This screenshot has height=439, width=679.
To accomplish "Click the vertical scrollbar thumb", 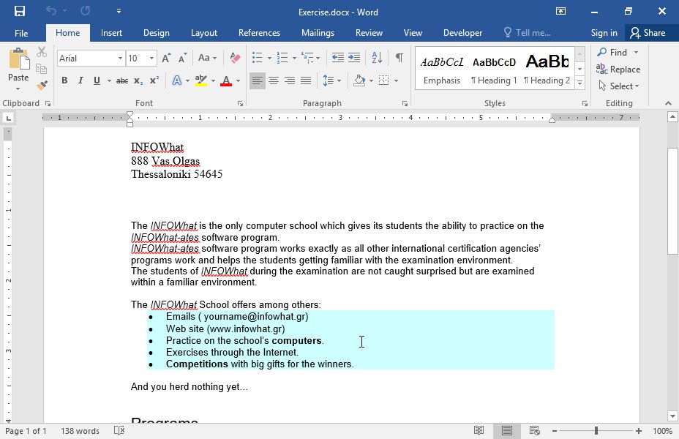I will click(672, 201).
